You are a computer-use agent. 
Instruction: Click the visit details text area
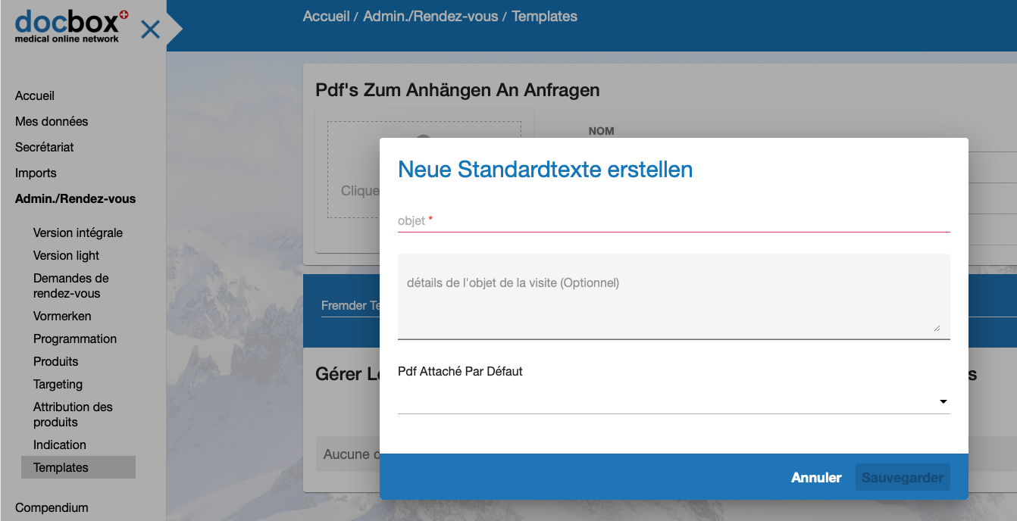pyautogui.click(x=673, y=295)
